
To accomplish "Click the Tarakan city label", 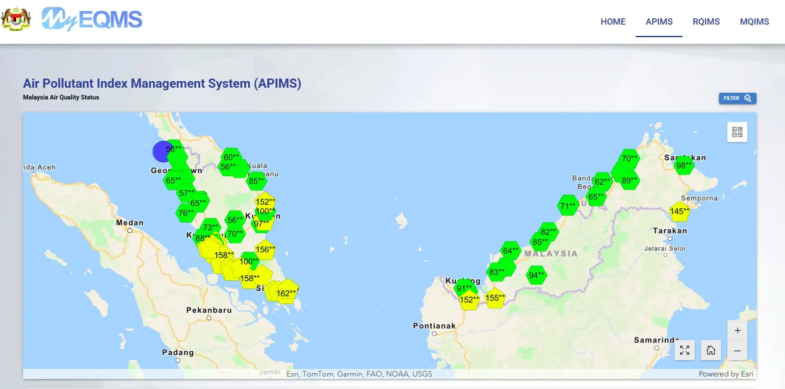I will (x=670, y=231).
